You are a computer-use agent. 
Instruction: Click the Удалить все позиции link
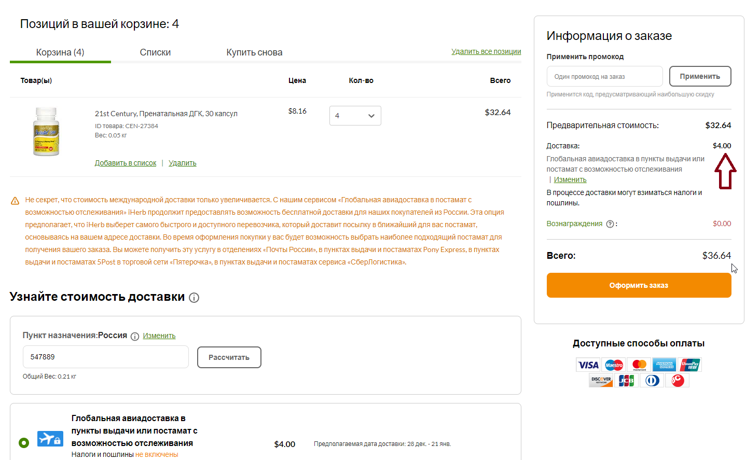coord(486,51)
